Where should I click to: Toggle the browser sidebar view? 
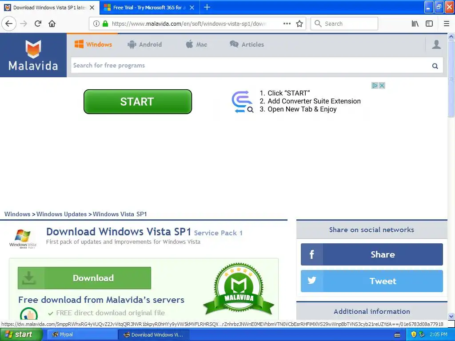click(429, 24)
